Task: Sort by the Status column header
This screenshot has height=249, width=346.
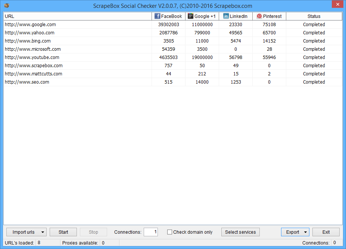Action: [x=314, y=16]
